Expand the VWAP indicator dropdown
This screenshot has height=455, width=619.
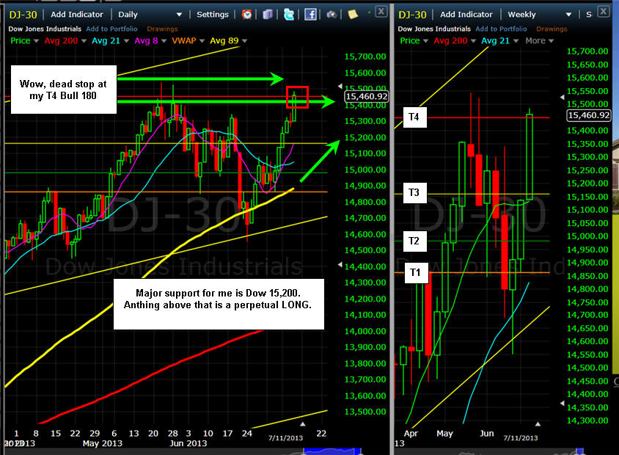(202, 41)
